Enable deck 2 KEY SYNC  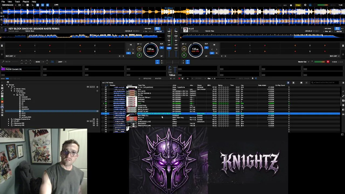[x=328, y=29]
